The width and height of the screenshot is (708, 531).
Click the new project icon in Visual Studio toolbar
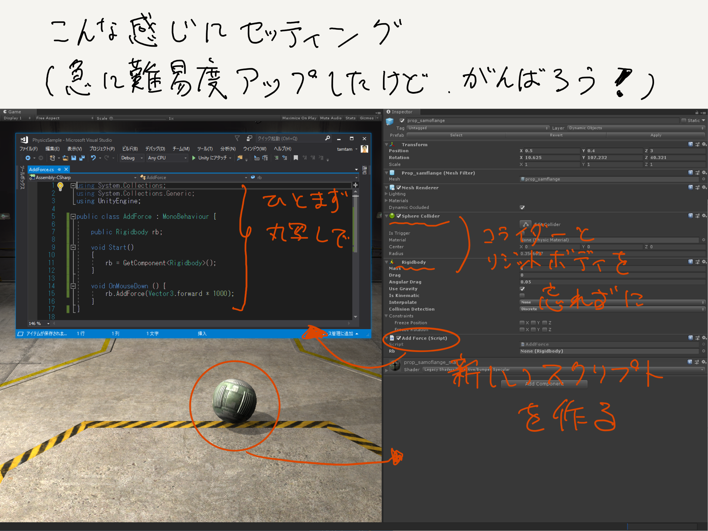click(x=52, y=158)
